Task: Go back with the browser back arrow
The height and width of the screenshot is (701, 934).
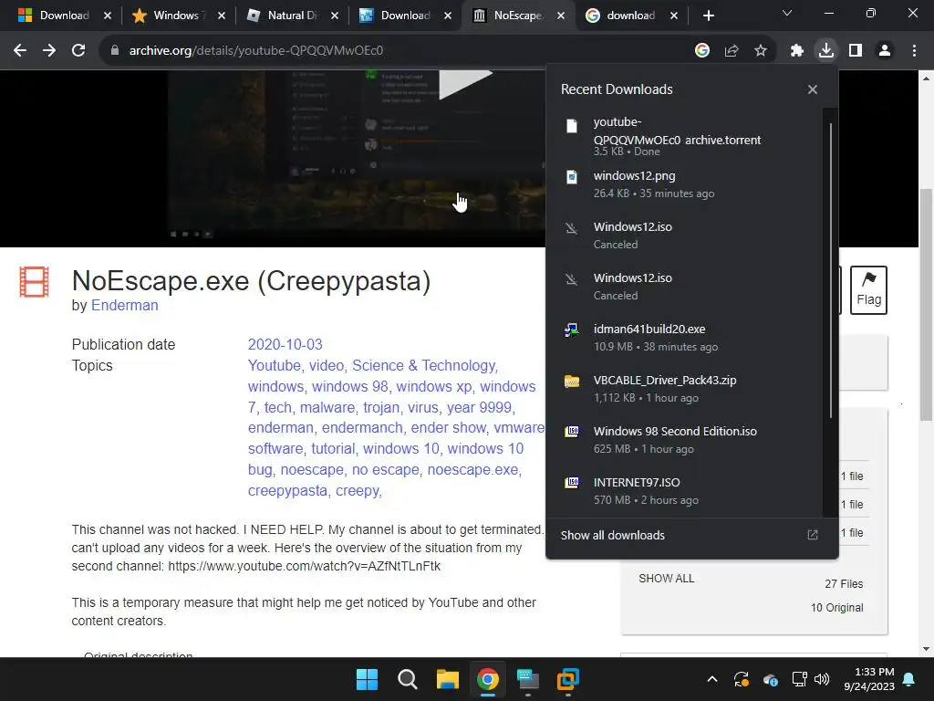Action: (20, 51)
